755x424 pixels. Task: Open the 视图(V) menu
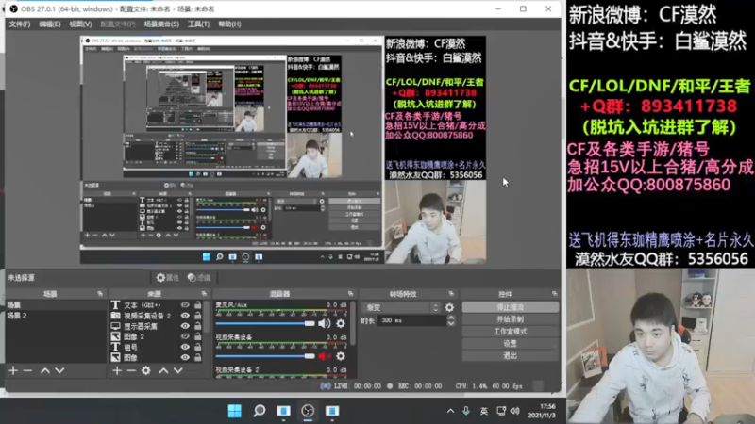(x=80, y=24)
